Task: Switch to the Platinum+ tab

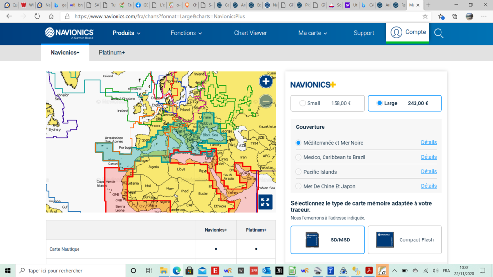Action: tap(112, 53)
